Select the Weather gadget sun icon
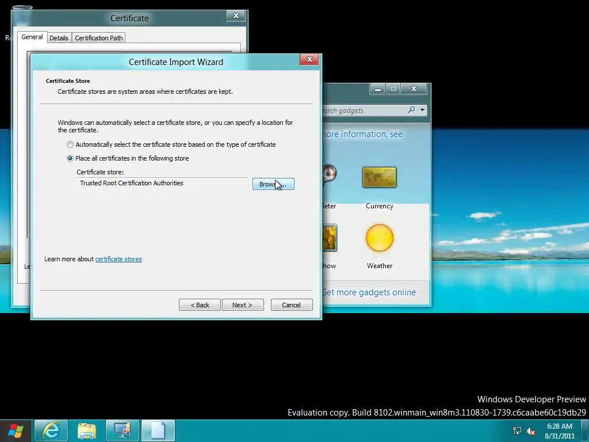Screen dimensions: 589x442 pyautogui.click(x=380, y=238)
